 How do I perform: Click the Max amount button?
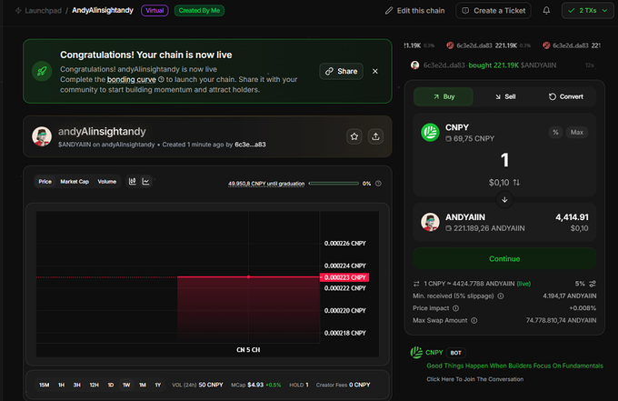pyautogui.click(x=577, y=133)
